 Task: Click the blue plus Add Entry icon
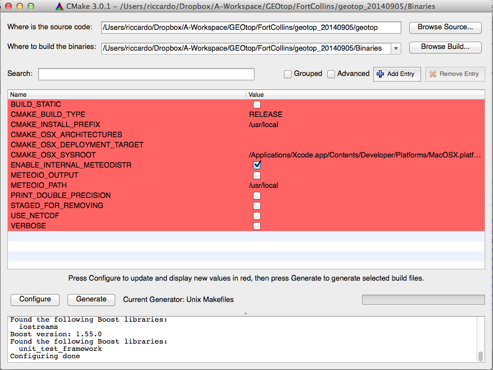380,74
